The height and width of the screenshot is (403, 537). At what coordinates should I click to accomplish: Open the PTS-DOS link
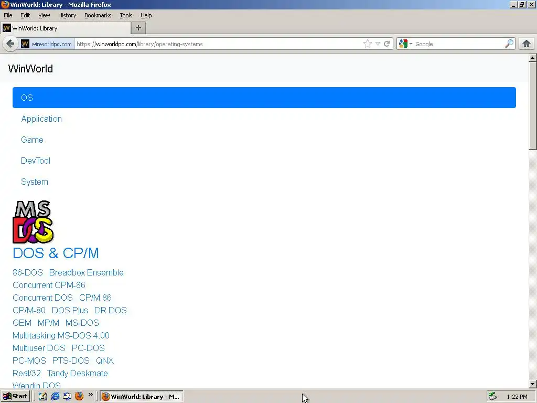(71, 360)
